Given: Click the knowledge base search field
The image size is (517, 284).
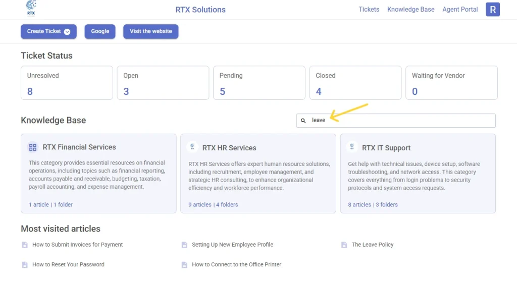Looking at the screenshot, I should pos(396,121).
